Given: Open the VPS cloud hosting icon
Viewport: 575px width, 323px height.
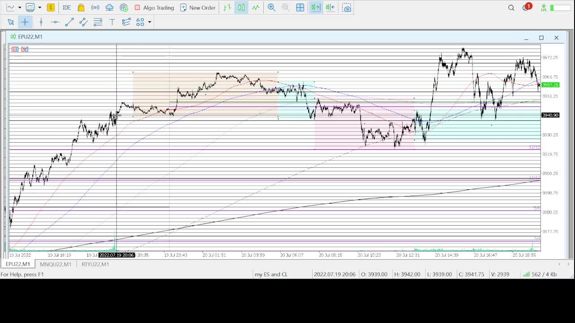Looking at the screenshot, I should (x=109, y=8).
